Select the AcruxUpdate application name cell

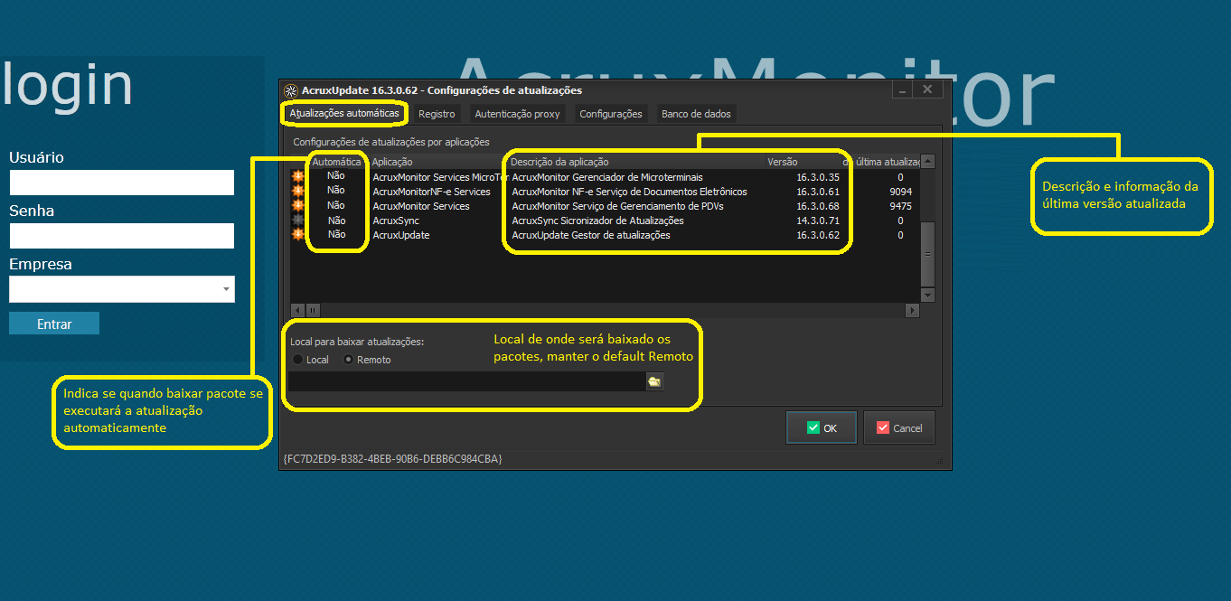(400, 235)
